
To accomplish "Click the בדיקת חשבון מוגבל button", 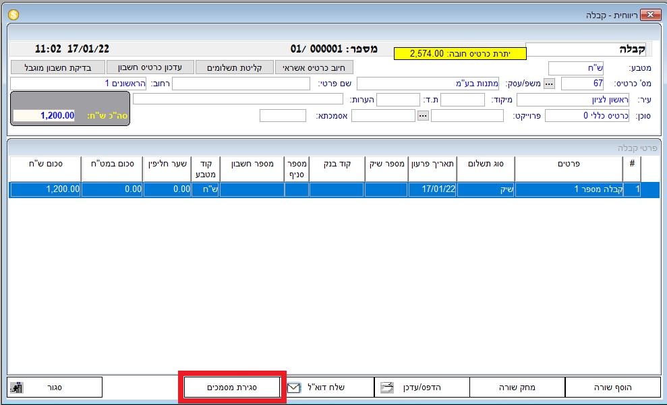I will pyautogui.click(x=57, y=67).
